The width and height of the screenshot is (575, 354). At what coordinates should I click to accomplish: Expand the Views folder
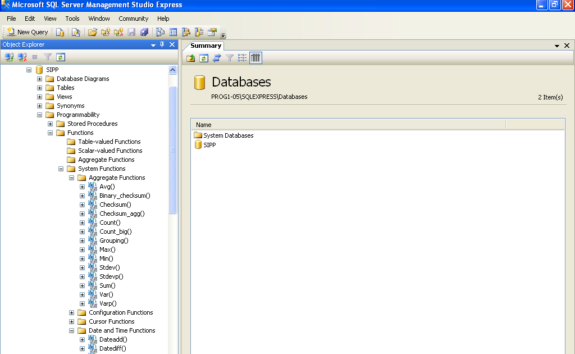tap(40, 97)
